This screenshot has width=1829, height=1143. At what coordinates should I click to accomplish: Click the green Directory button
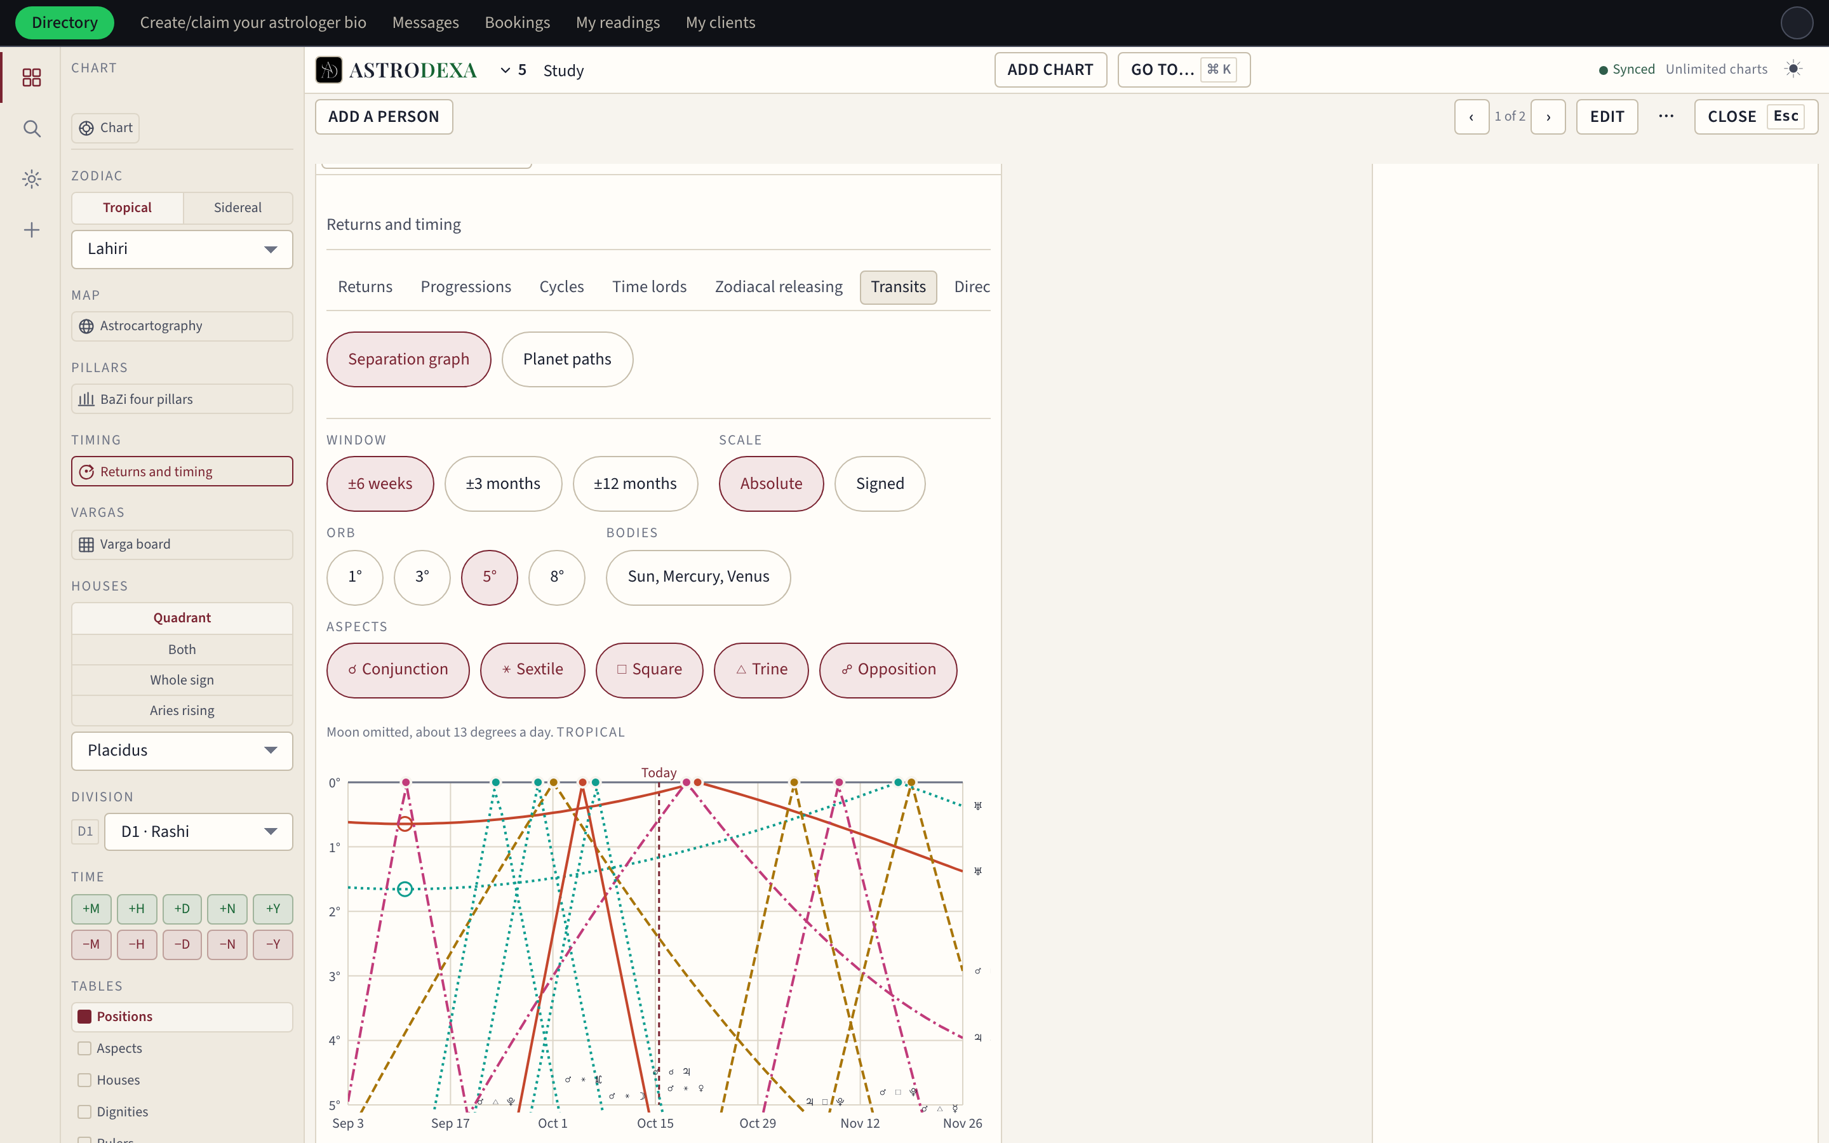point(64,23)
